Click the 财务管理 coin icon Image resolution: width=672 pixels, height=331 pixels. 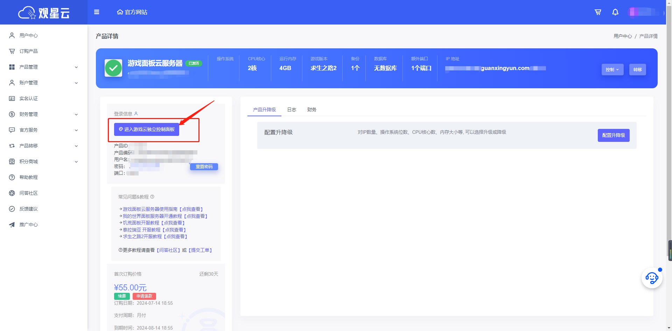(x=12, y=114)
